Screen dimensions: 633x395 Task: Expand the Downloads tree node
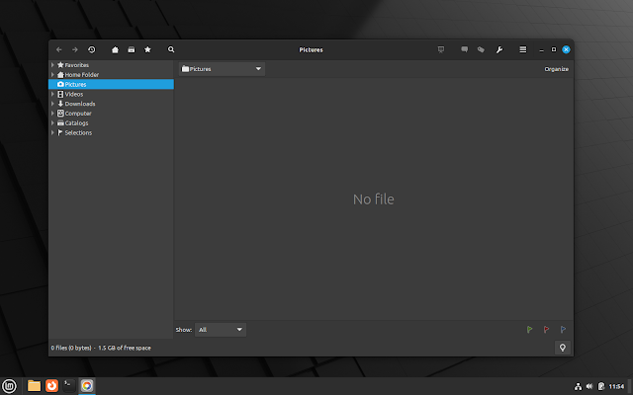[52, 104]
